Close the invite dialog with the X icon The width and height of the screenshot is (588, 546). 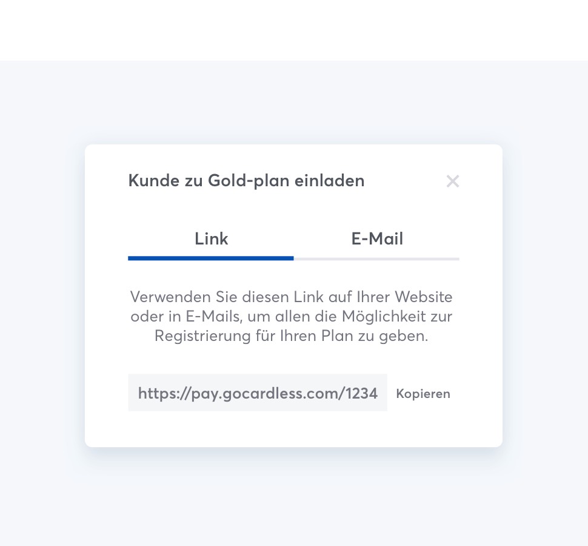click(452, 181)
